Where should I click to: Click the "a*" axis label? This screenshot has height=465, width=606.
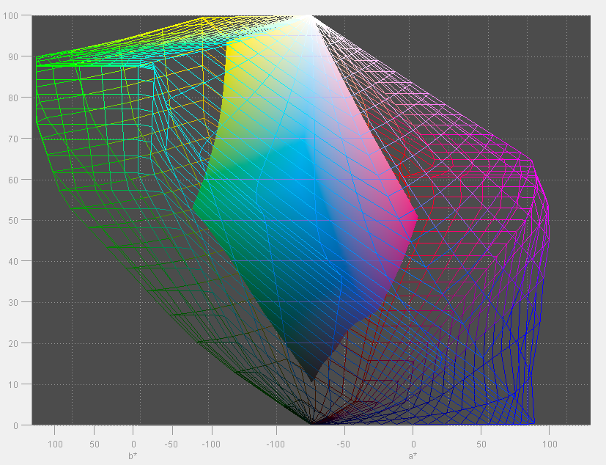click(x=413, y=456)
